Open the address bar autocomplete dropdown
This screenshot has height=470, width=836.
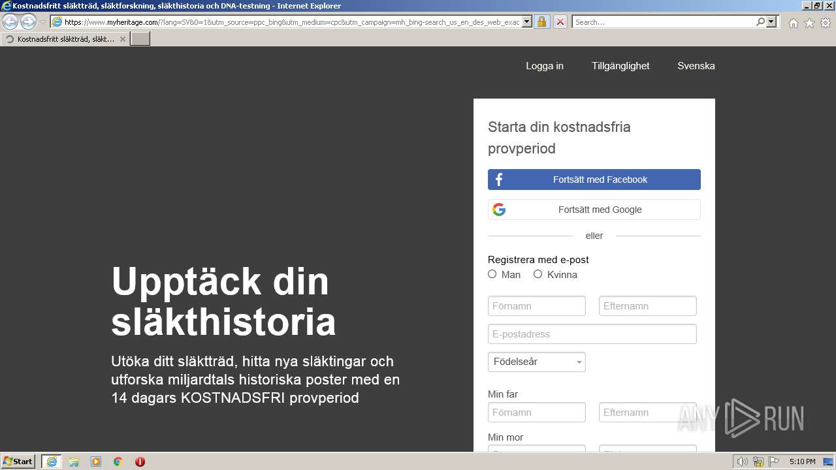527,22
